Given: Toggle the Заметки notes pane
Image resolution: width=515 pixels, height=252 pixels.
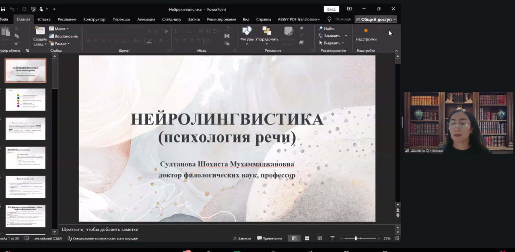Looking at the screenshot, I should pos(242,238).
